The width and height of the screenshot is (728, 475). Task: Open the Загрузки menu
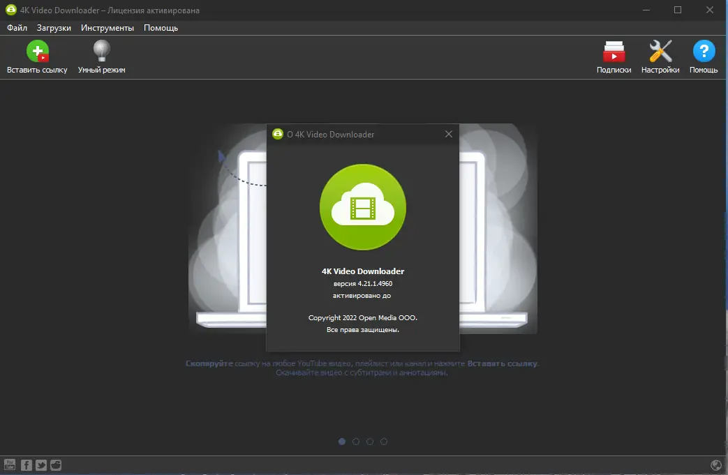pyautogui.click(x=54, y=28)
